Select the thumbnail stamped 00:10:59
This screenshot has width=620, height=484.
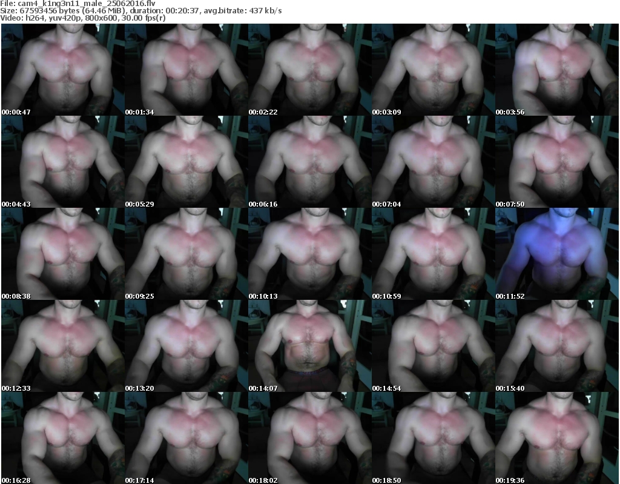coord(434,254)
